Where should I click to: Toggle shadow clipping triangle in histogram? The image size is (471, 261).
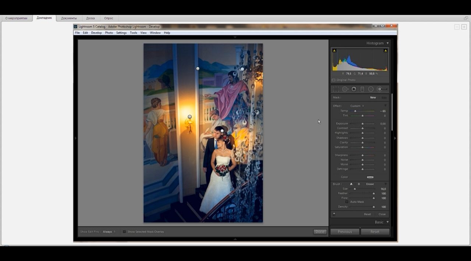334,51
